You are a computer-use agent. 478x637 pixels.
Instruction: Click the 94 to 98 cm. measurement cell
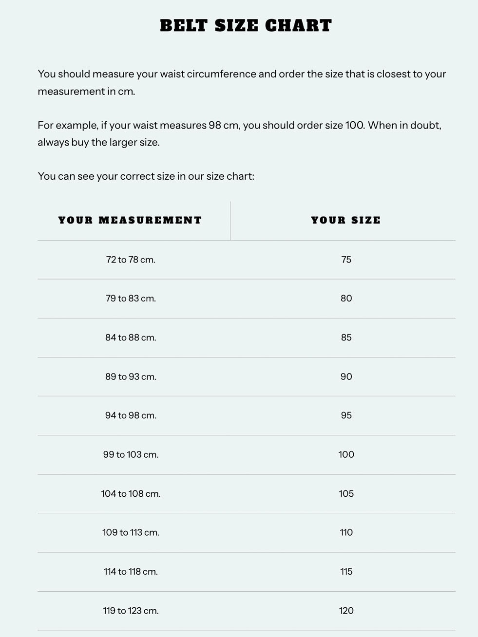coord(131,415)
